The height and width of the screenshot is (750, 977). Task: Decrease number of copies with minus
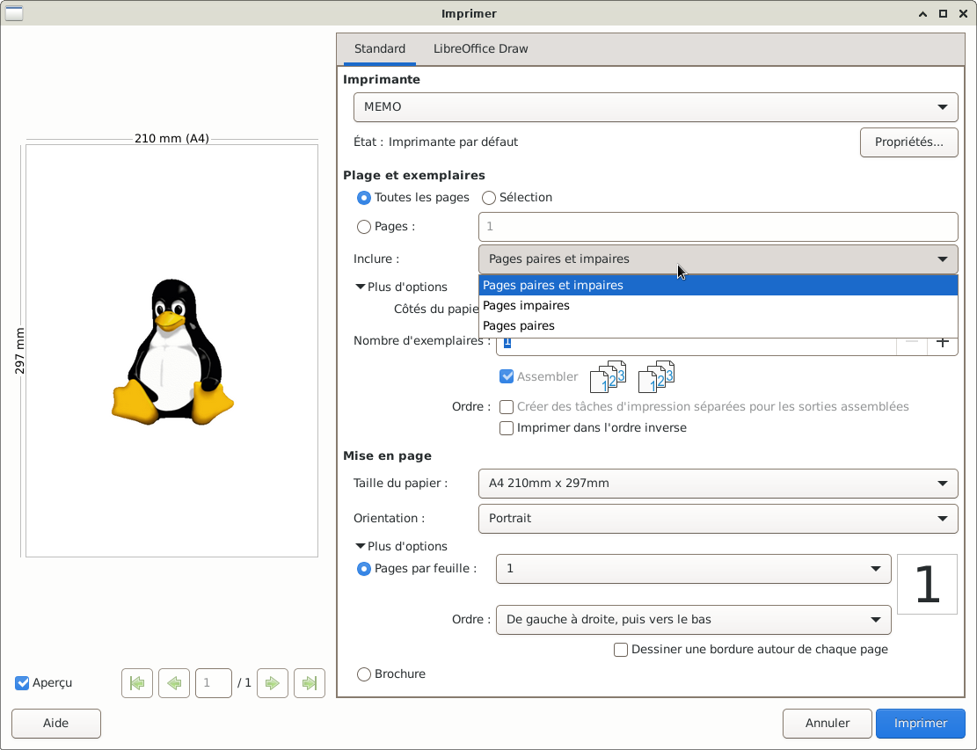[912, 342]
